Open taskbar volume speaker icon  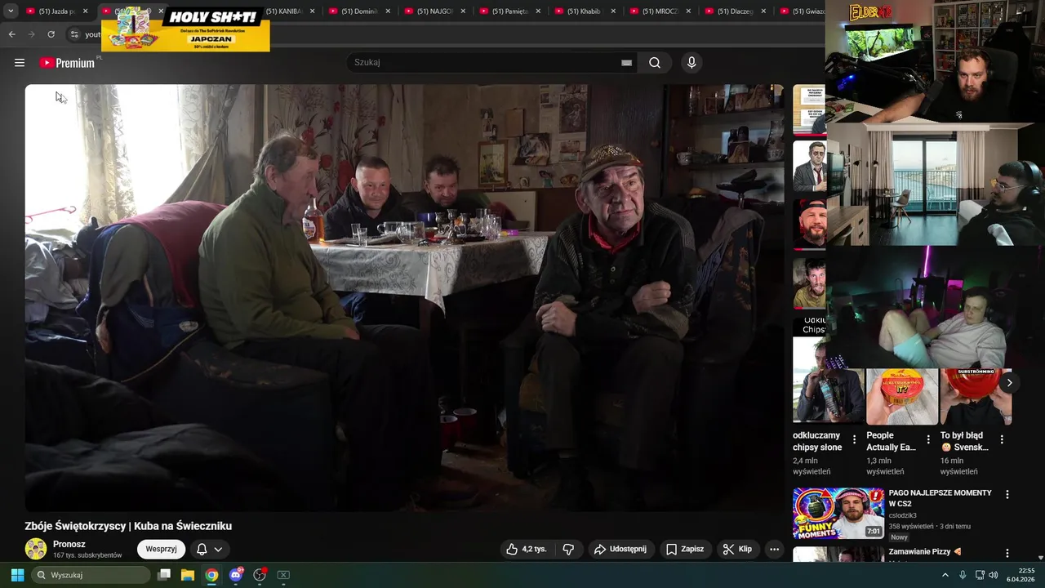coord(993,575)
